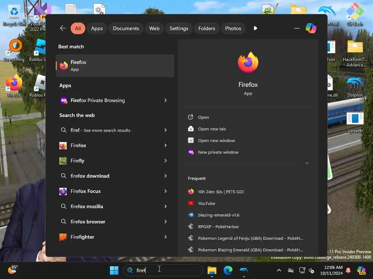
Task: Open the Recycle Bin desktop icon
Action: (x=14, y=15)
